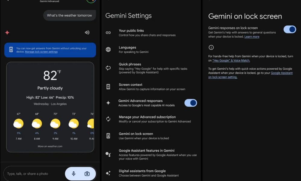Click the Quick phrases loop icon
The width and height of the screenshot is (301, 181).
tap(108, 68)
